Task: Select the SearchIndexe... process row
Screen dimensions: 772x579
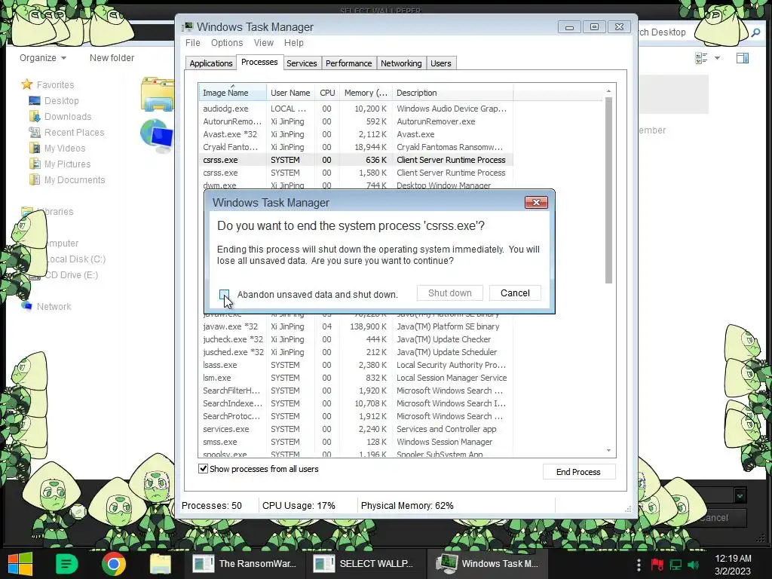Action: coord(356,403)
